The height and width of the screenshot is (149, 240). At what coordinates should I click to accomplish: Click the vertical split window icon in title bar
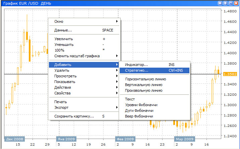(220, 3)
